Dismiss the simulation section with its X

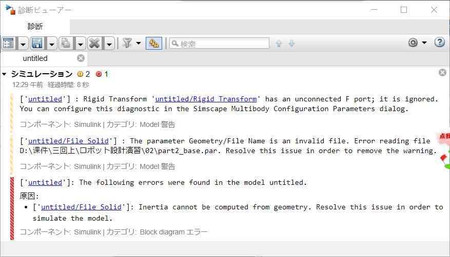coord(442,72)
